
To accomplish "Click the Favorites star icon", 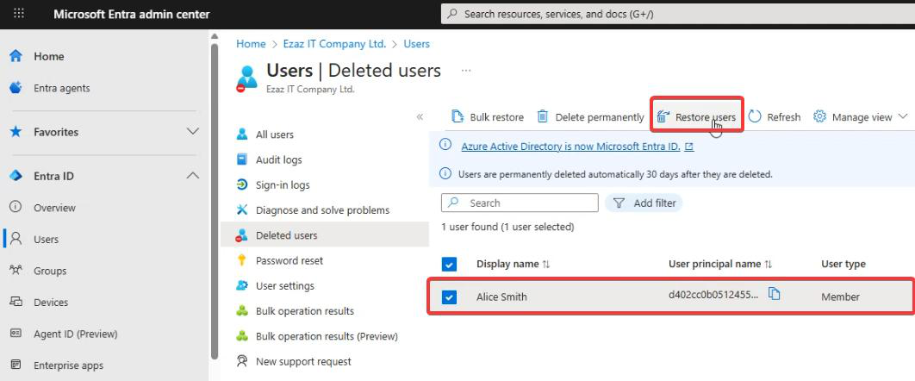I will (16, 132).
